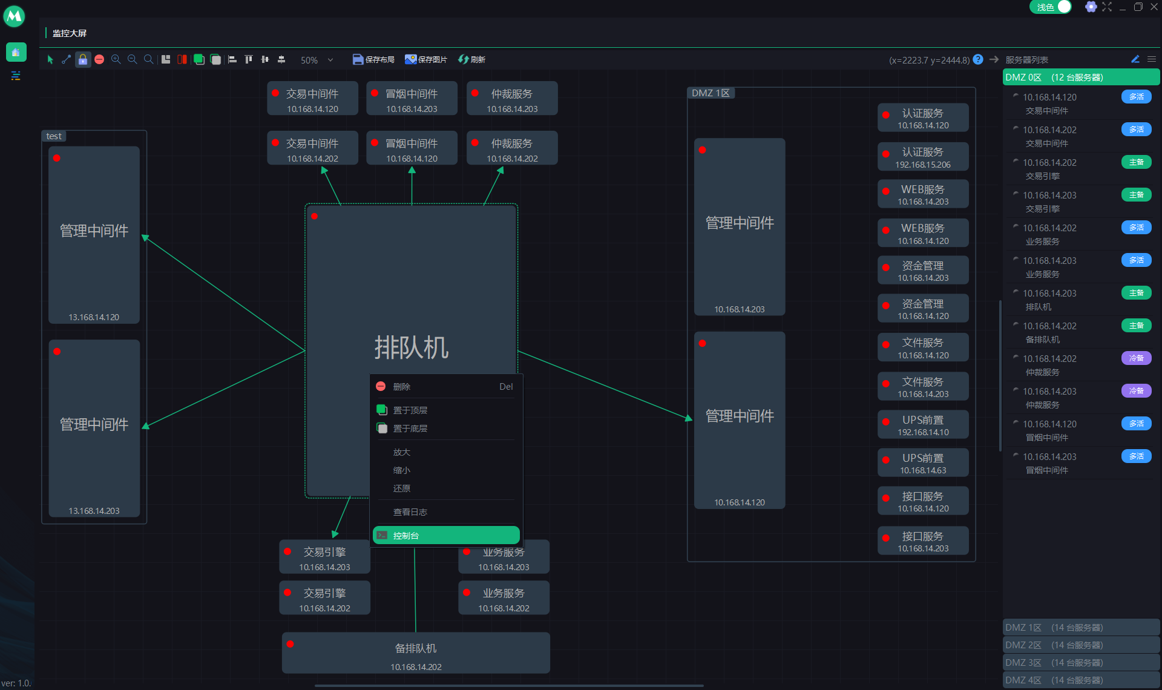This screenshot has height=690, width=1162.
Task: Expand the DMZ 3区 server group
Action: tap(1081, 663)
